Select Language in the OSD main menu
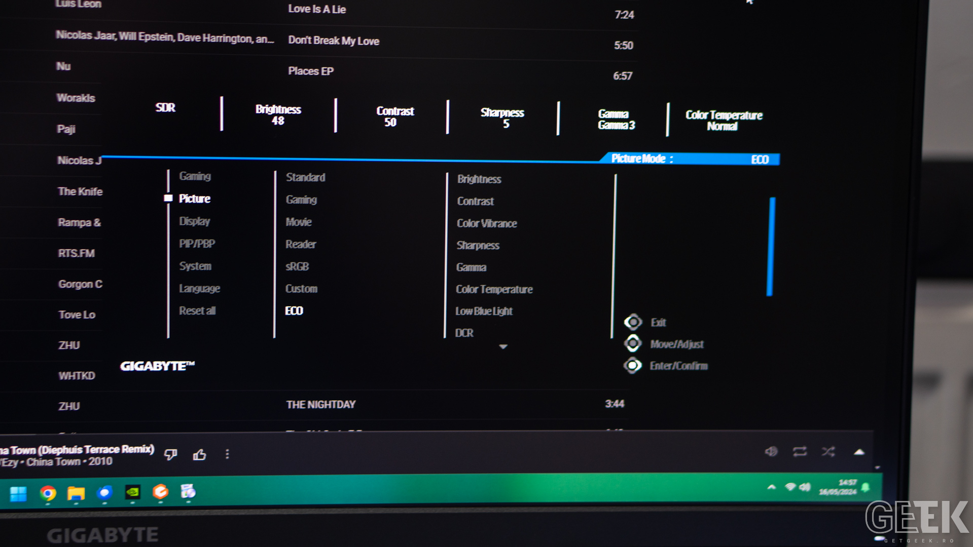This screenshot has height=547, width=973. point(199,289)
